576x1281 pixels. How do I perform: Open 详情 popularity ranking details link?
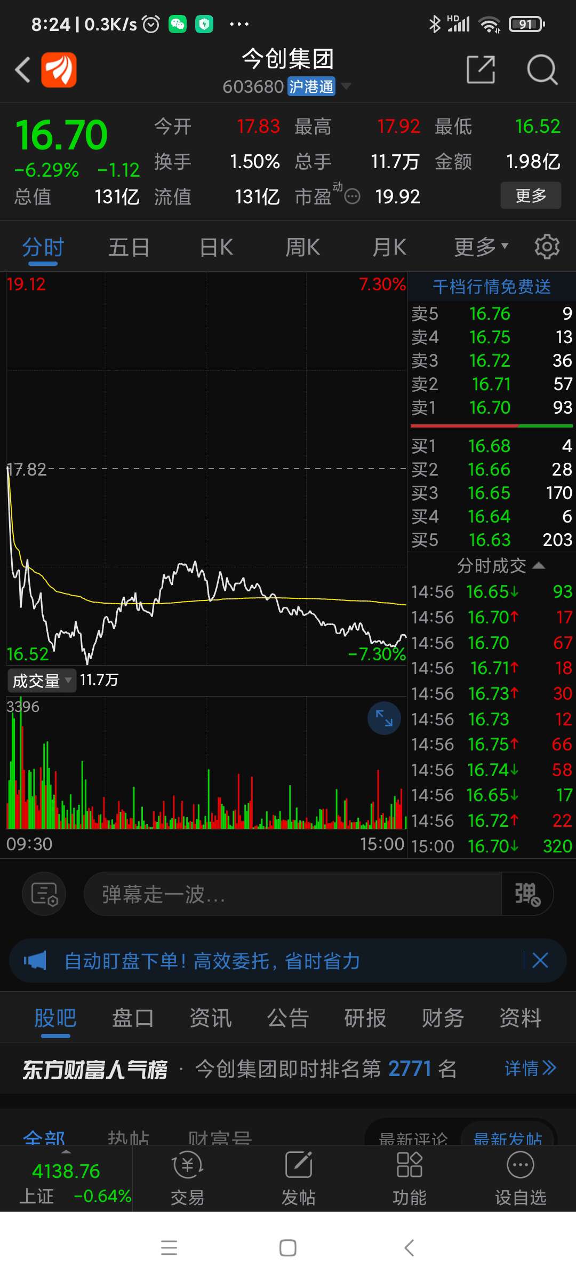pos(531,1068)
